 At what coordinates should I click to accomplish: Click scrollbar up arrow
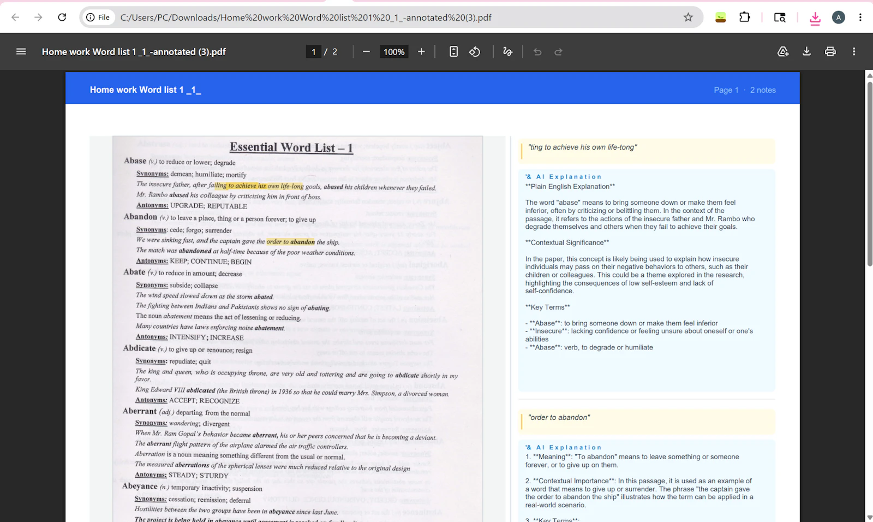point(869,76)
